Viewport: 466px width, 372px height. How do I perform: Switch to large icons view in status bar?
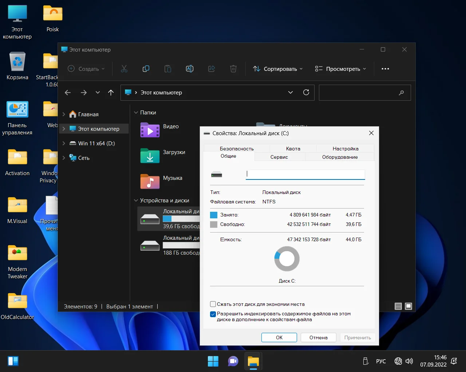click(408, 306)
